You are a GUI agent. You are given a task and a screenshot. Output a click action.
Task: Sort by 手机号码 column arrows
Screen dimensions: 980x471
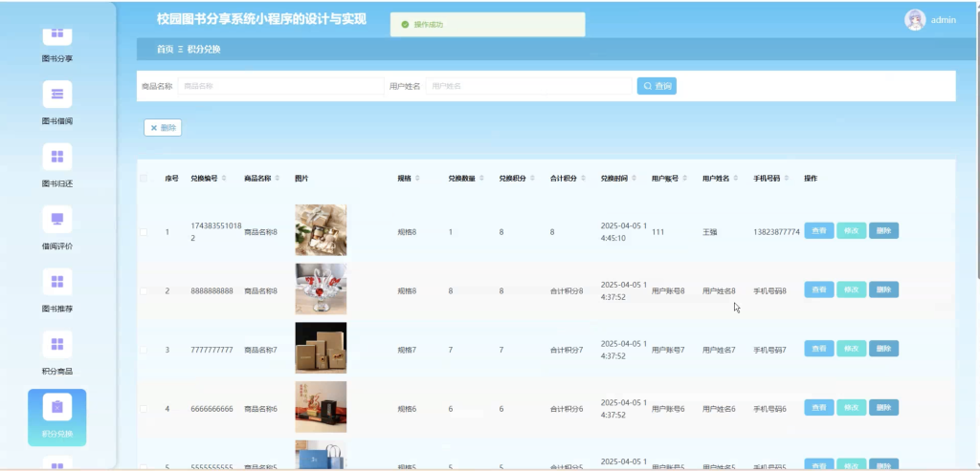[787, 179]
